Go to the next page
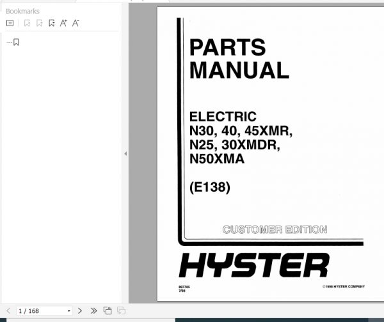The image size is (384, 322). click(x=80, y=310)
